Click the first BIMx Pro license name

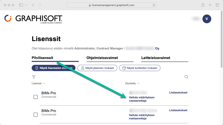(49, 93)
